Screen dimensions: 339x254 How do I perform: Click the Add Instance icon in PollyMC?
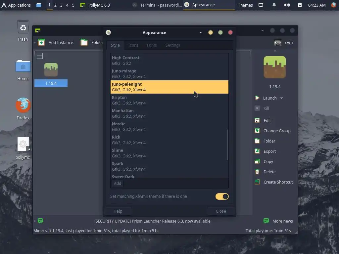pos(41,42)
